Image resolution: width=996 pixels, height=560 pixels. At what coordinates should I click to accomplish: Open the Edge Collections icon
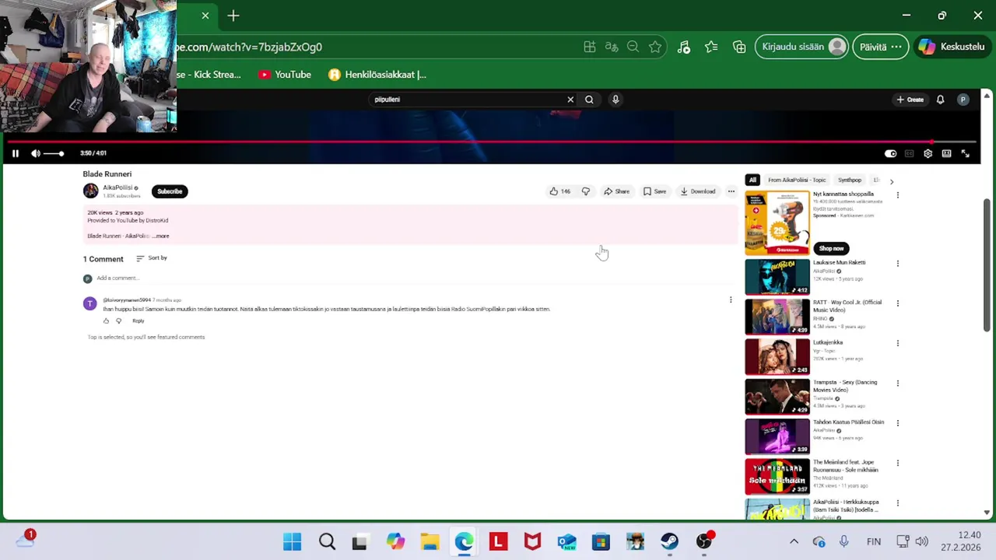(x=739, y=47)
